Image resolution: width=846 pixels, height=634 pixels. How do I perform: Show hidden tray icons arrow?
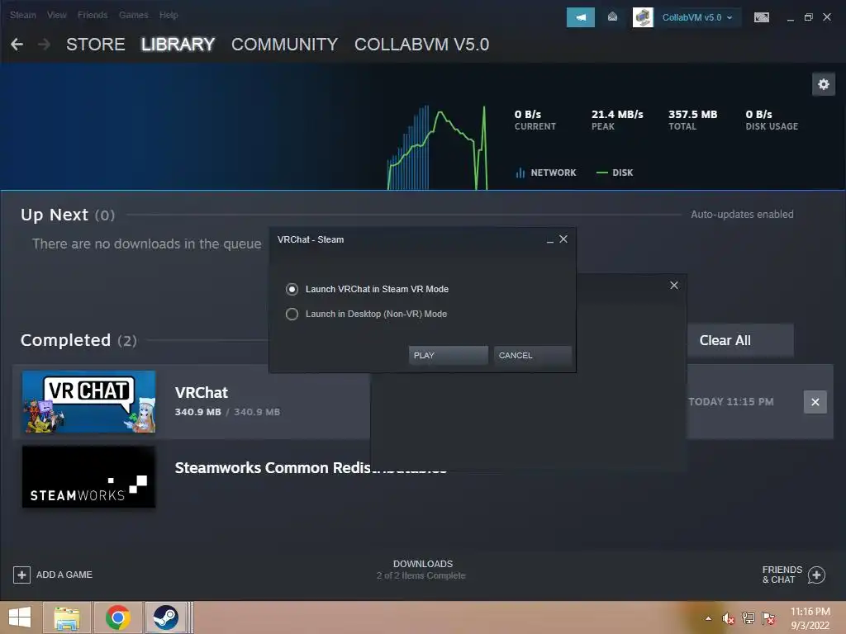point(708,618)
